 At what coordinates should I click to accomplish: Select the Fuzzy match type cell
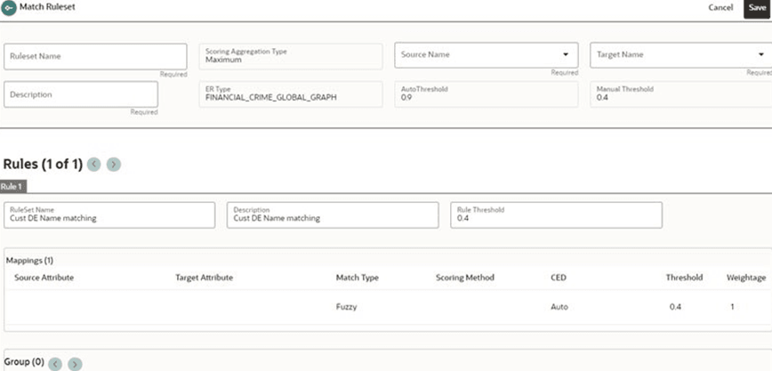(x=346, y=307)
